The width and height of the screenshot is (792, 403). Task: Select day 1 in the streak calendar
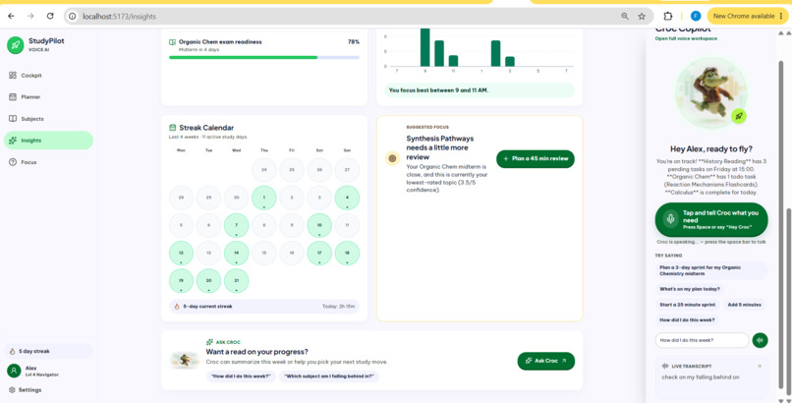click(263, 198)
